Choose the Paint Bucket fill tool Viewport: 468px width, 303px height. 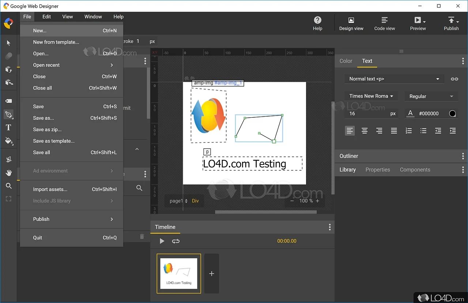[x=8, y=141]
